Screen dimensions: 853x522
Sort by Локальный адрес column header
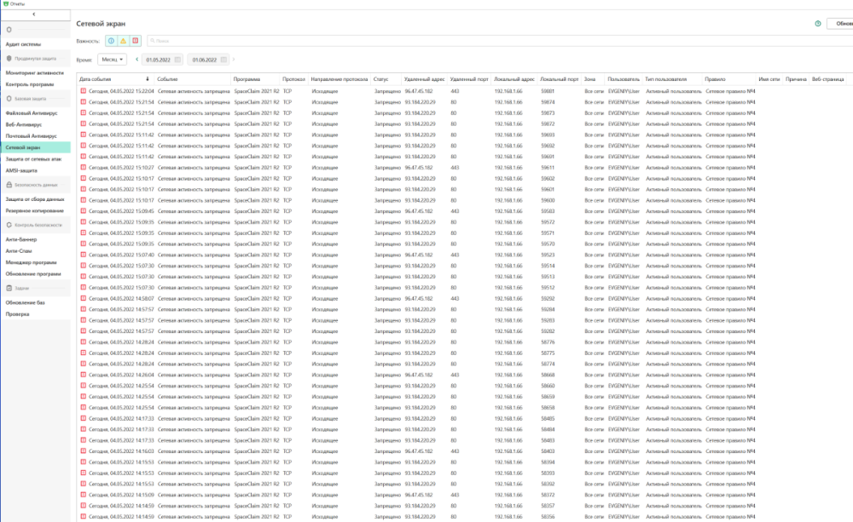coord(514,79)
